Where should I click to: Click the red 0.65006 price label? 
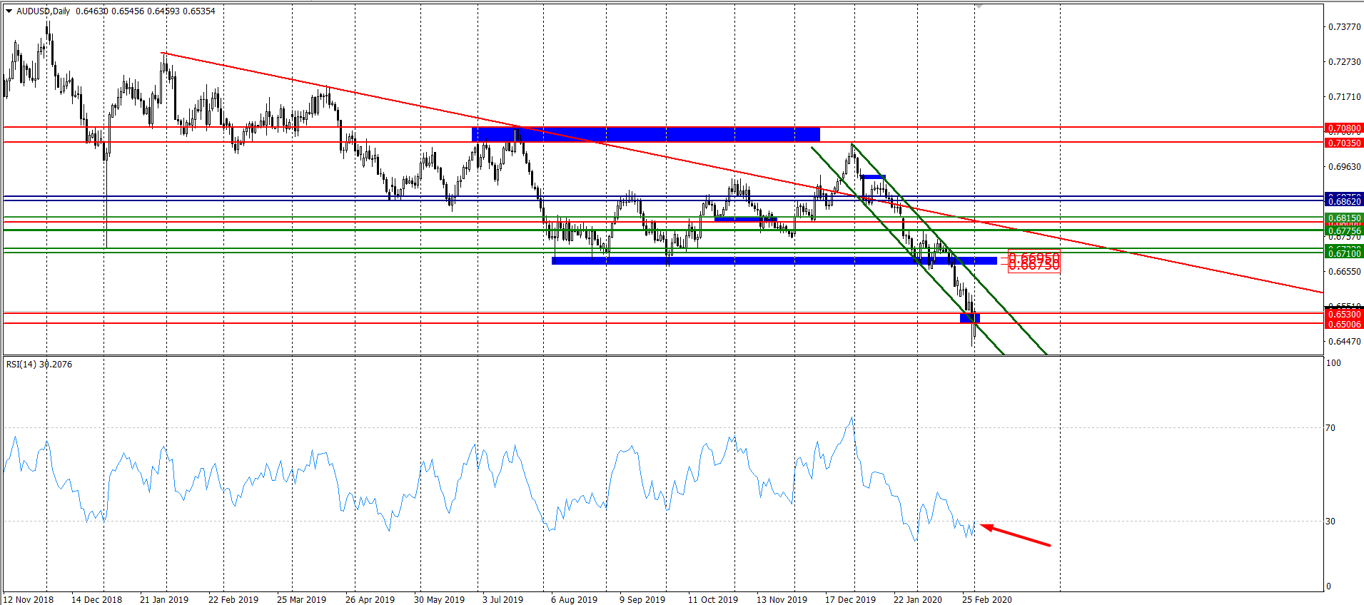pos(1343,325)
